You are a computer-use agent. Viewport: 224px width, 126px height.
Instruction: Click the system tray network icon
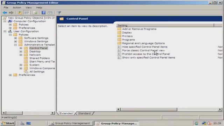pyautogui.click(x=204, y=123)
